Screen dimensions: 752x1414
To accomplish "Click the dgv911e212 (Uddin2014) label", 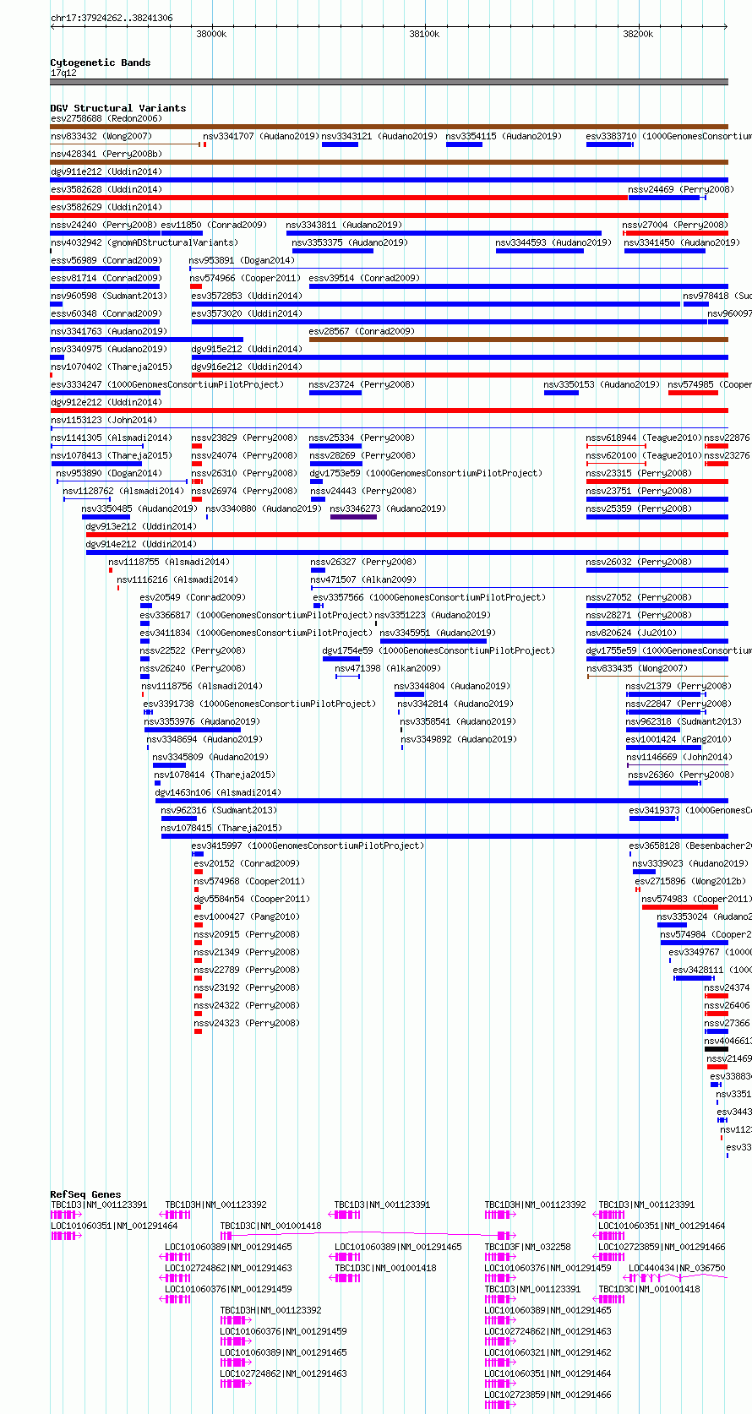I will [x=106, y=171].
